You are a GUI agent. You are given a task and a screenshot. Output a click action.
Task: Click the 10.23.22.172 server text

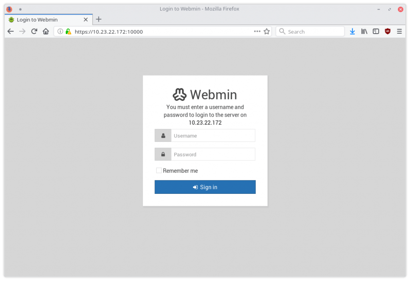point(205,122)
